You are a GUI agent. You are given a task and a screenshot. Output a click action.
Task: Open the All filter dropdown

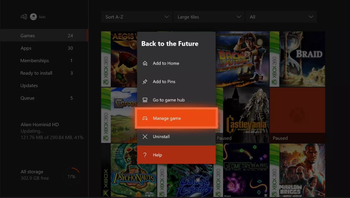[281, 17]
